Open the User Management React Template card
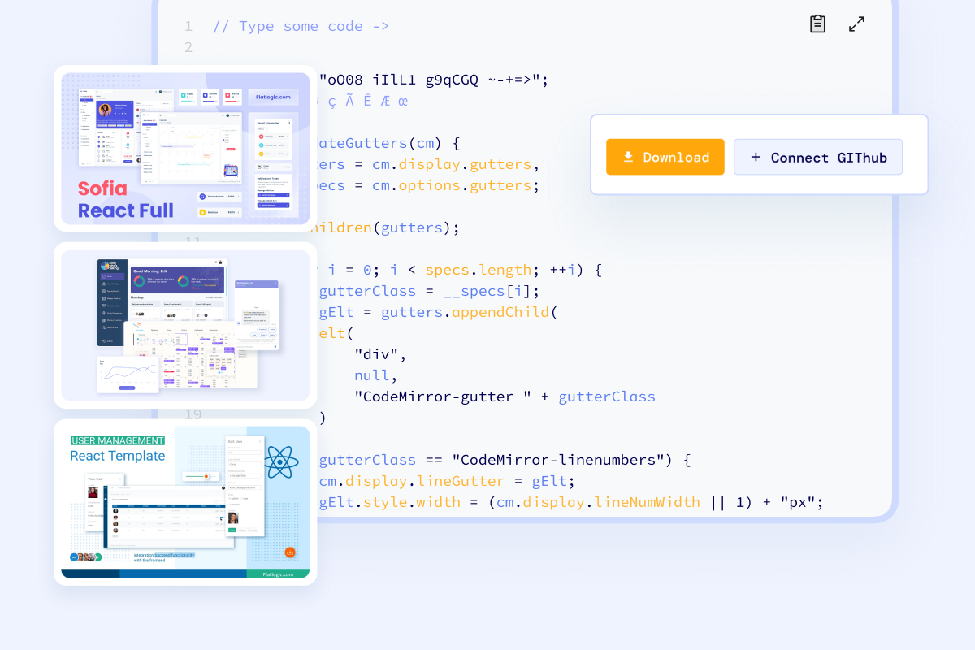Viewport: 975px width, 650px height. [185, 502]
